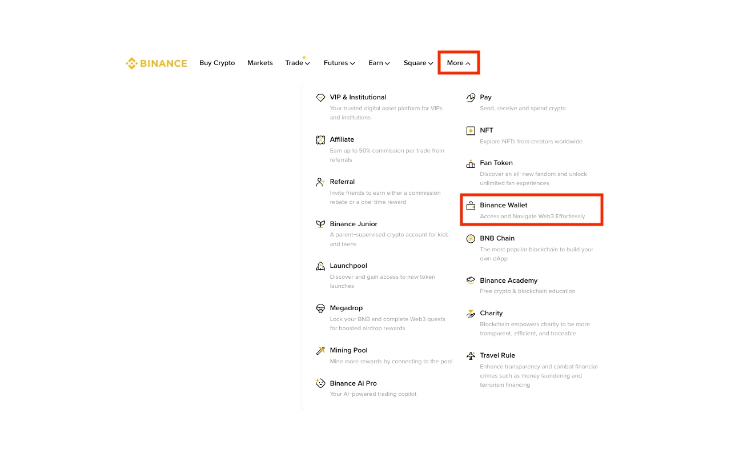This screenshot has height=457, width=731.
Task: Click "Send, receive and spend crypto" description
Action: click(523, 109)
